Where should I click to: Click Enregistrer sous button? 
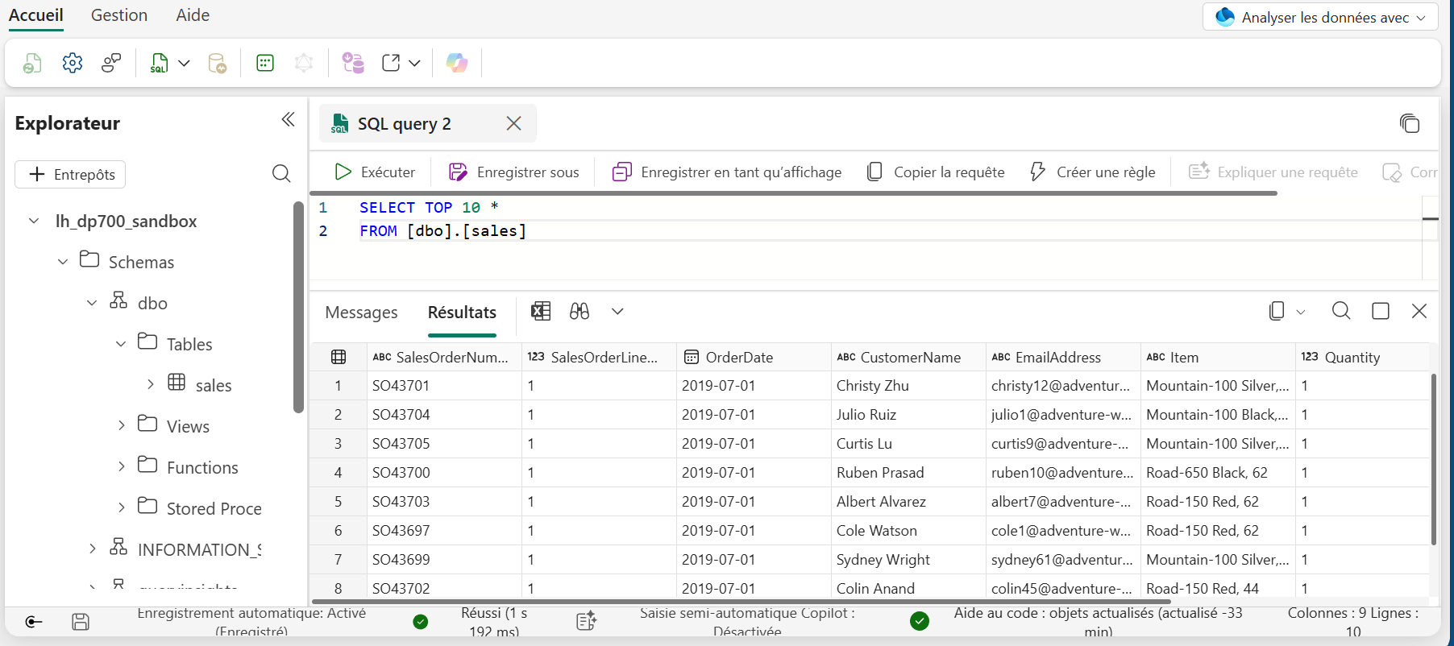pos(514,172)
